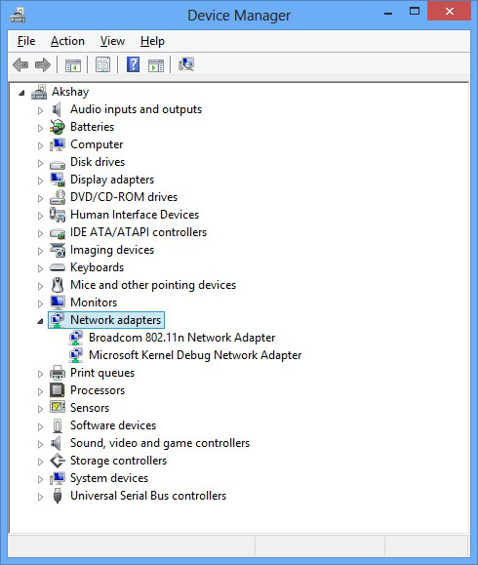
Task: Open the Properties toolbar icon
Action: [103, 64]
